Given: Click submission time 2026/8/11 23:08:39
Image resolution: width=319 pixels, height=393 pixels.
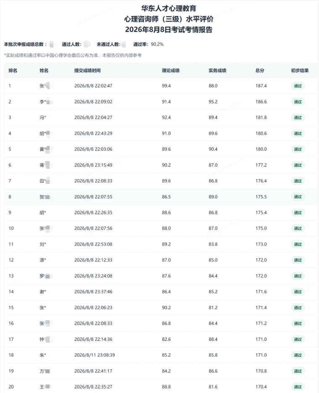Looking at the screenshot, I should click(x=95, y=355).
